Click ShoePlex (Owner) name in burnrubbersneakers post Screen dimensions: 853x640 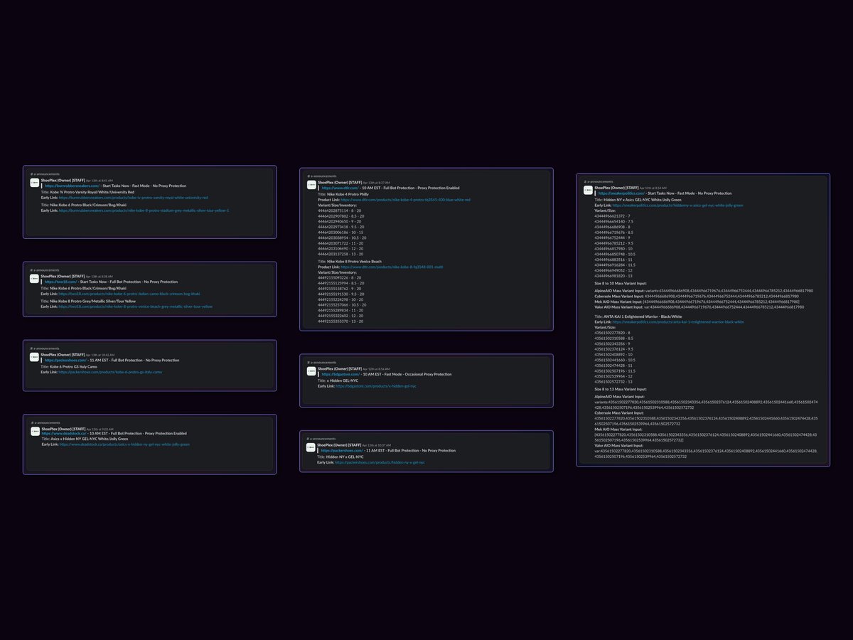[56, 180]
